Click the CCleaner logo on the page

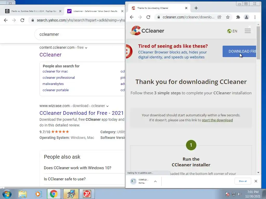pyautogui.click(x=147, y=31)
